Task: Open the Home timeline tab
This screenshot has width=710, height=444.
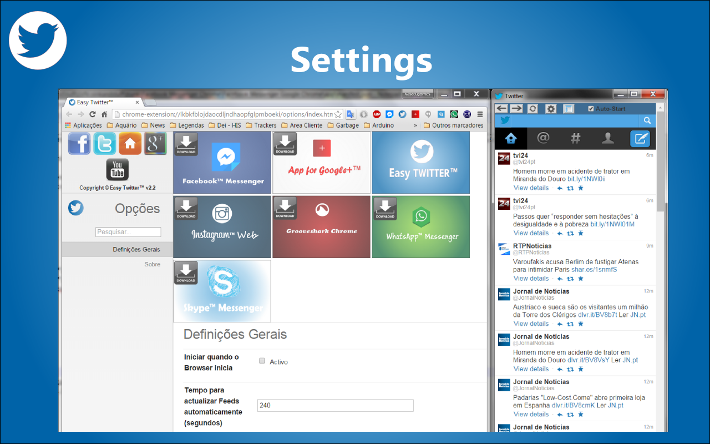Action: [x=511, y=139]
